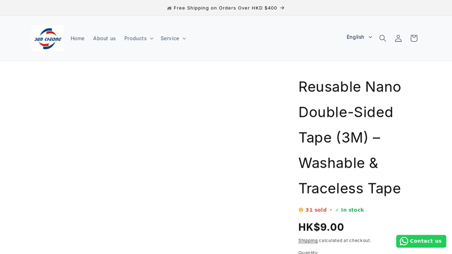Click the fire icon beside 31 sold
Screen dimensions: 452x254
pos(301,210)
